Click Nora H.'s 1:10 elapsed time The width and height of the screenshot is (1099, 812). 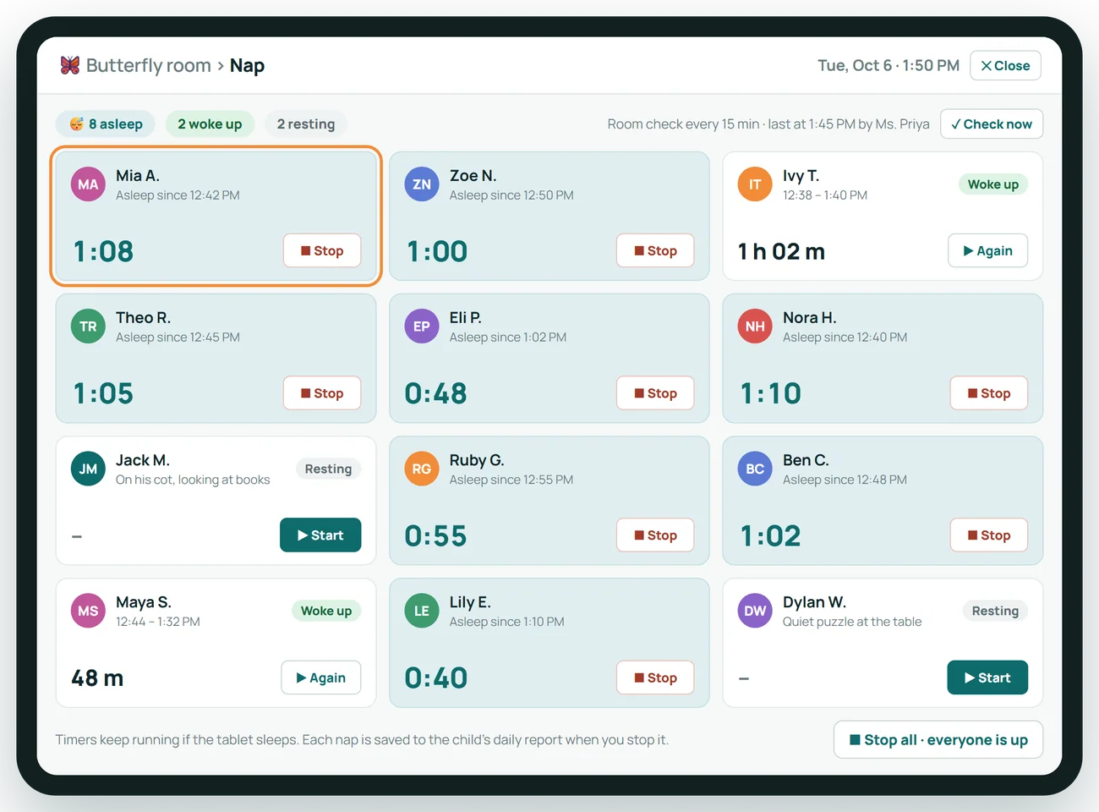point(771,393)
